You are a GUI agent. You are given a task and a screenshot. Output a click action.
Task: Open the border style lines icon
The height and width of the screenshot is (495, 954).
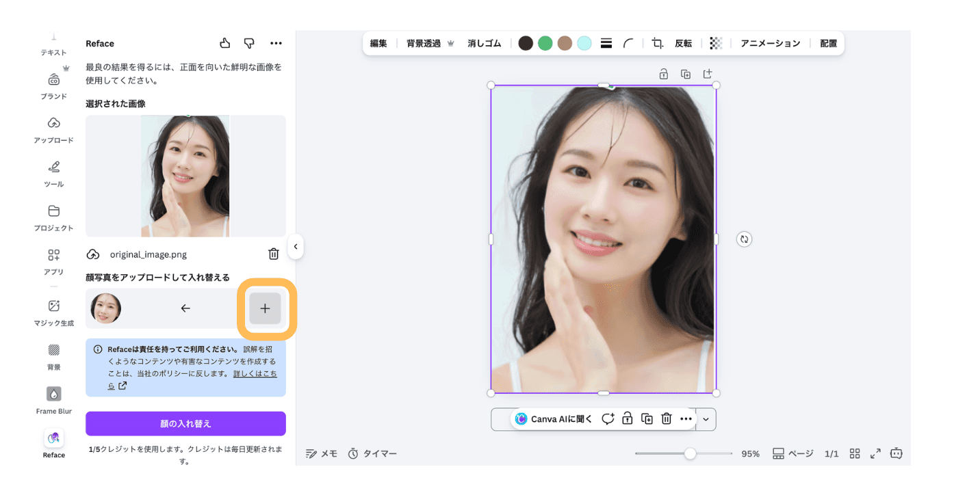click(x=606, y=43)
